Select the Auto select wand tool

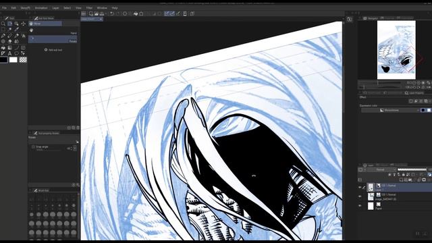(9, 30)
